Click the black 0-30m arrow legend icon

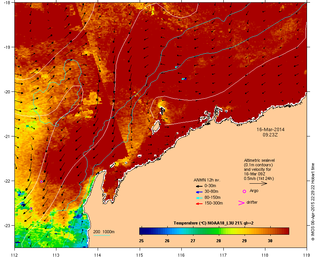(x=199, y=186)
